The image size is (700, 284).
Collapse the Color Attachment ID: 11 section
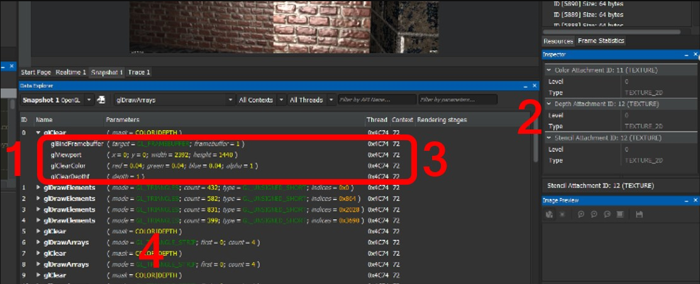click(549, 70)
